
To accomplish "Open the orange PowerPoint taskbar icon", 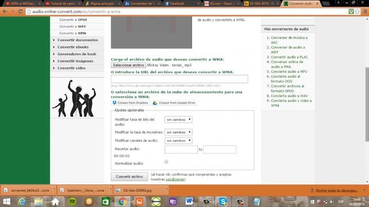I will (140, 201).
